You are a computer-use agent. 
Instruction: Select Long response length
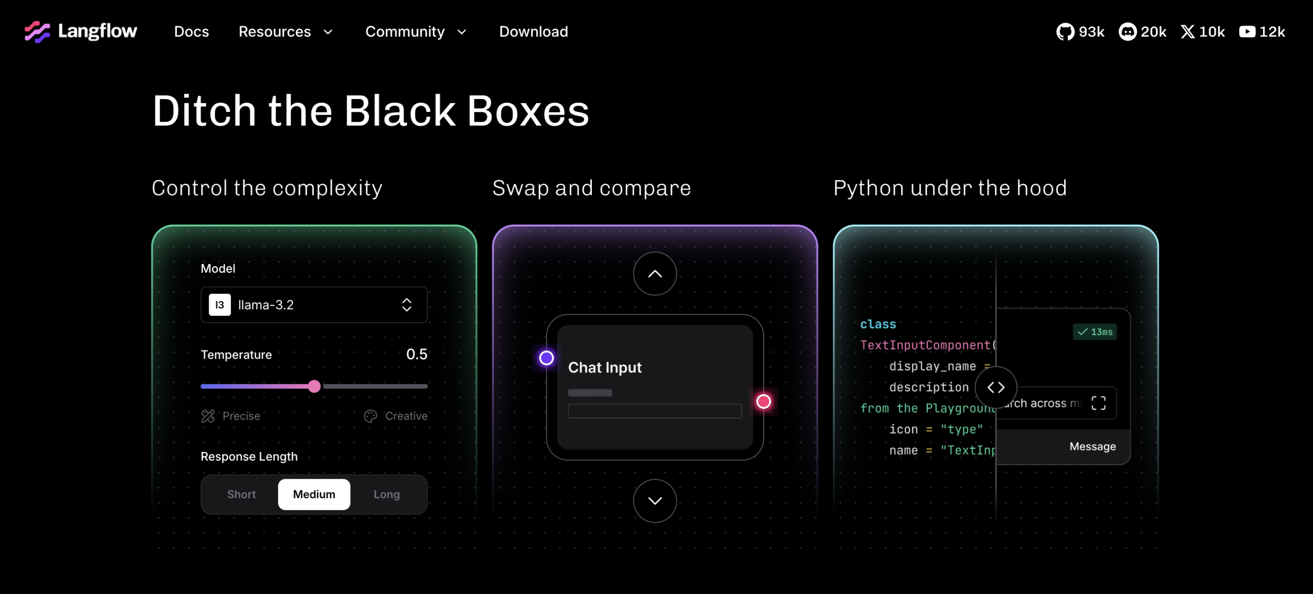click(x=386, y=494)
